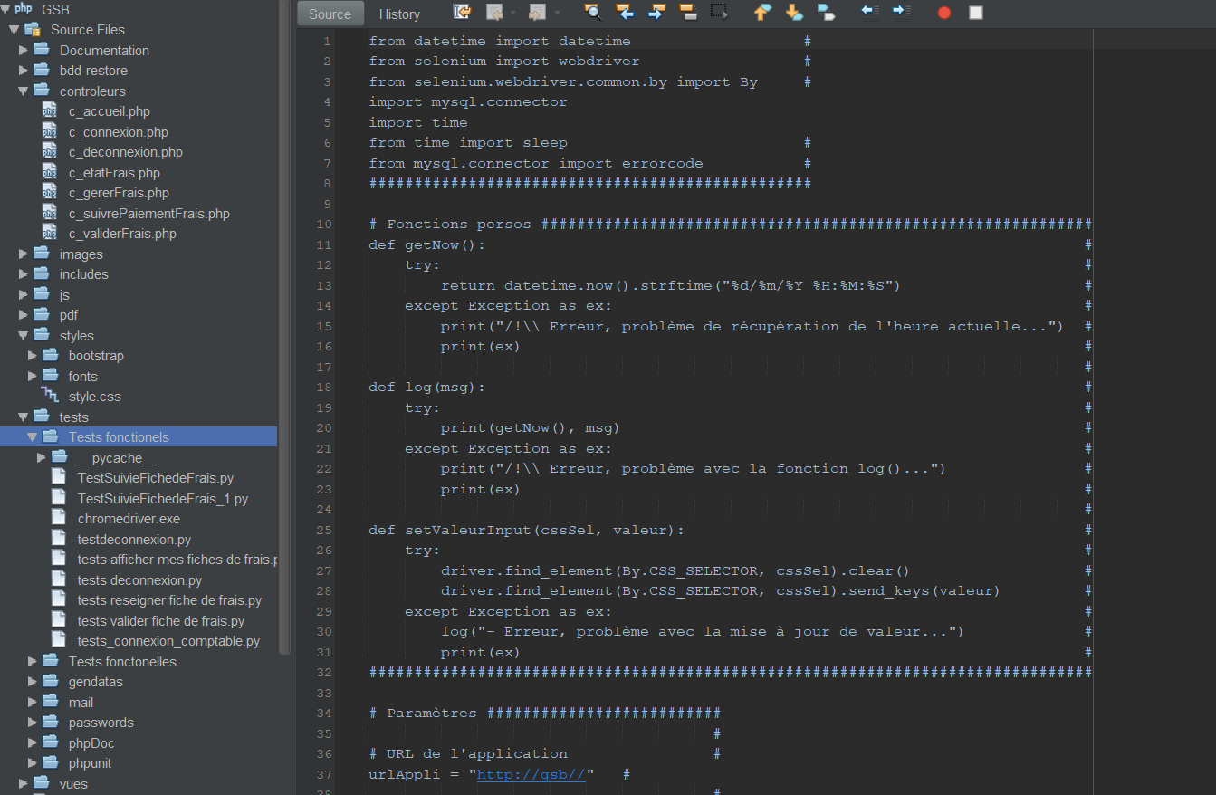
Task: Jump to last edit location icon
Action: [463, 13]
